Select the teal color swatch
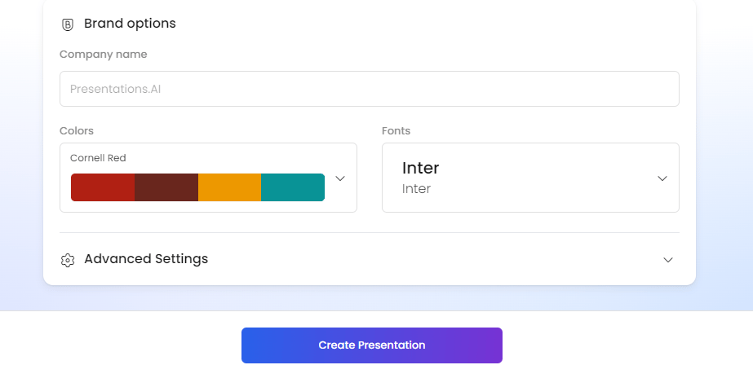 pyautogui.click(x=293, y=187)
